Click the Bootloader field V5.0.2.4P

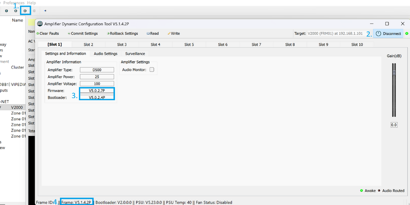(97, 98)
